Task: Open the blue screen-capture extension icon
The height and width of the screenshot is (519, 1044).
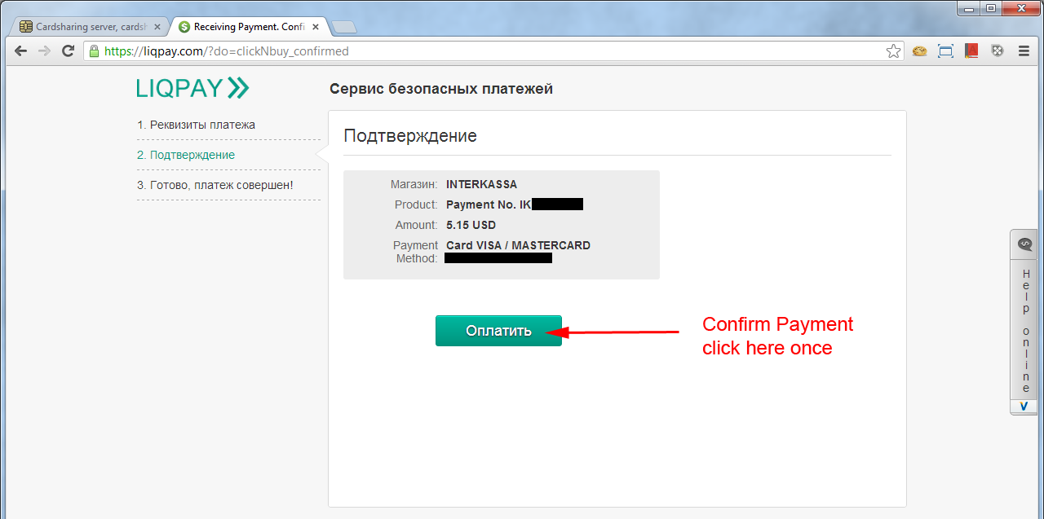Action: click(945, 51)
